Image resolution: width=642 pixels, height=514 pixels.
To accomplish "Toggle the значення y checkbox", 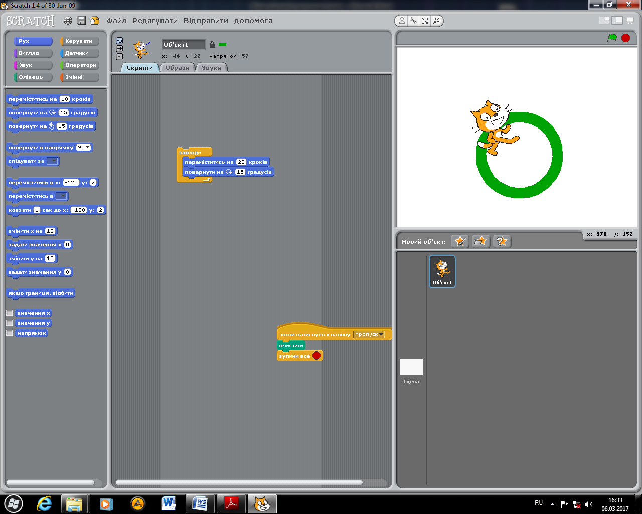I will (x=10, y=323).
